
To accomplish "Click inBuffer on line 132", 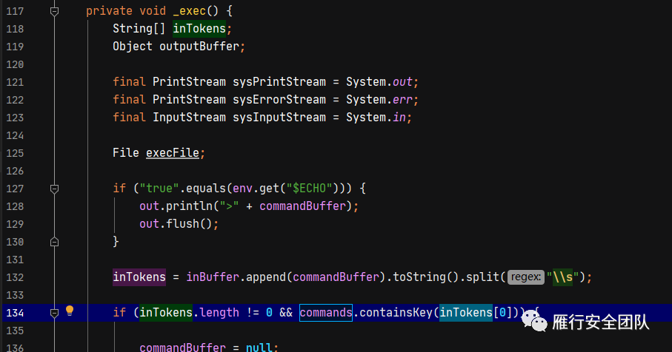I will click(213, 277).
